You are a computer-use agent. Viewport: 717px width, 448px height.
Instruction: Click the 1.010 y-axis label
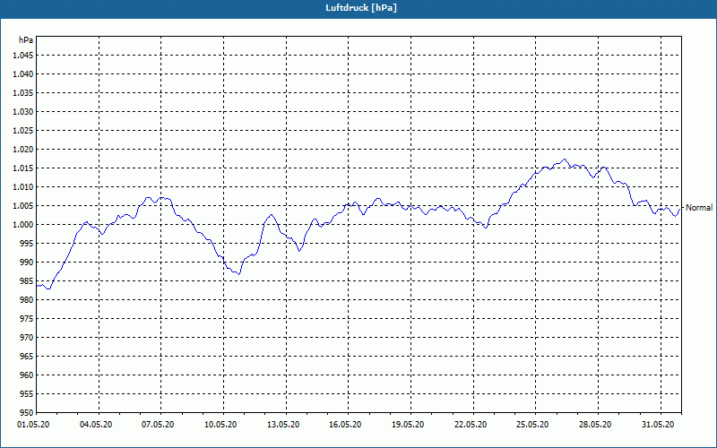click(x=23, y=187)
